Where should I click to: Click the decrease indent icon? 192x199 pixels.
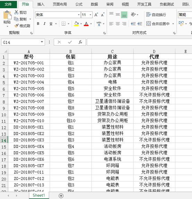[x=133, y=24]
